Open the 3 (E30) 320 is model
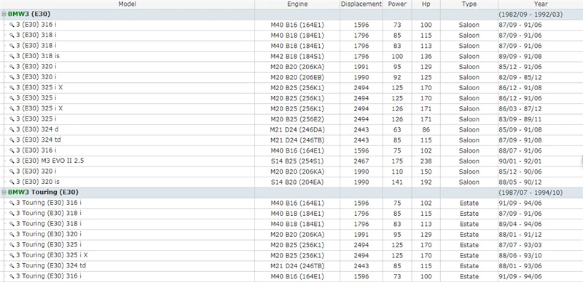The height and width of the screenshot is (282, 583). point(38,182)
